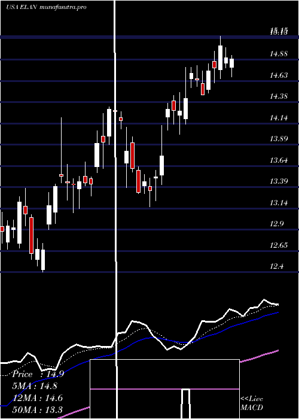299x419 pixels.
Task: Click the '12MA : 14.6' readout
Action: [37, 398]
